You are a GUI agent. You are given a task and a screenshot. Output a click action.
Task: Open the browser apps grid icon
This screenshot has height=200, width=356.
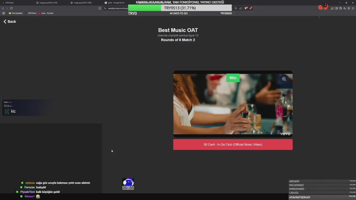click(4, 13)
